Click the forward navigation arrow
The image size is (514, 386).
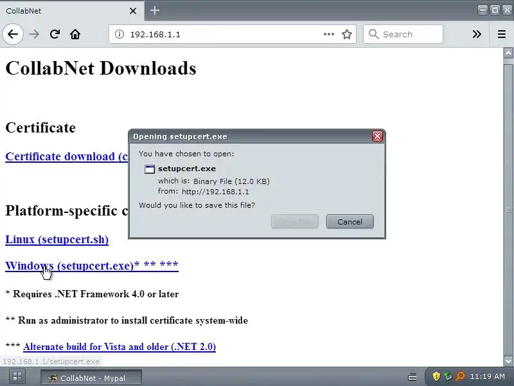point(34,34)
